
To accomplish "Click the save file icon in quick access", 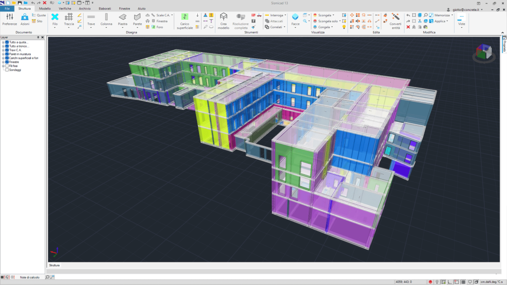I will [x=20, y=3].
